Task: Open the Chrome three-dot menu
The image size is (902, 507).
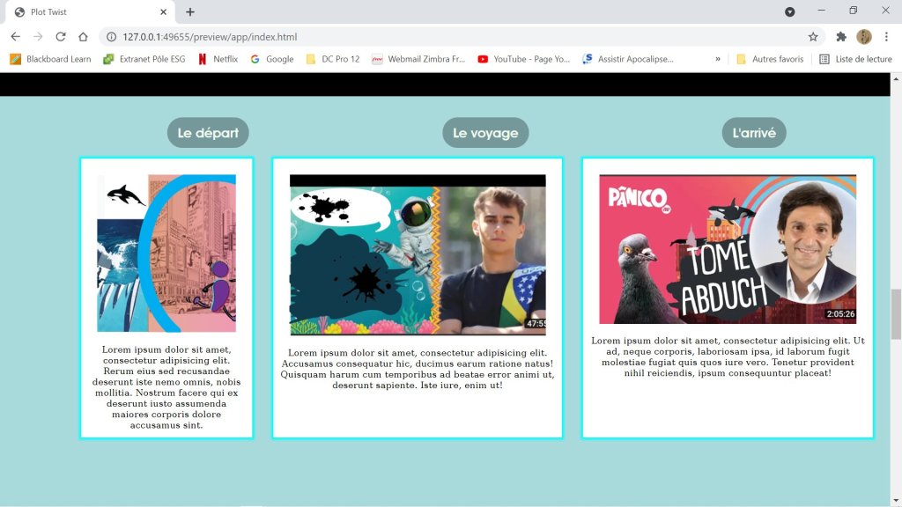Action: coord(887,37)
